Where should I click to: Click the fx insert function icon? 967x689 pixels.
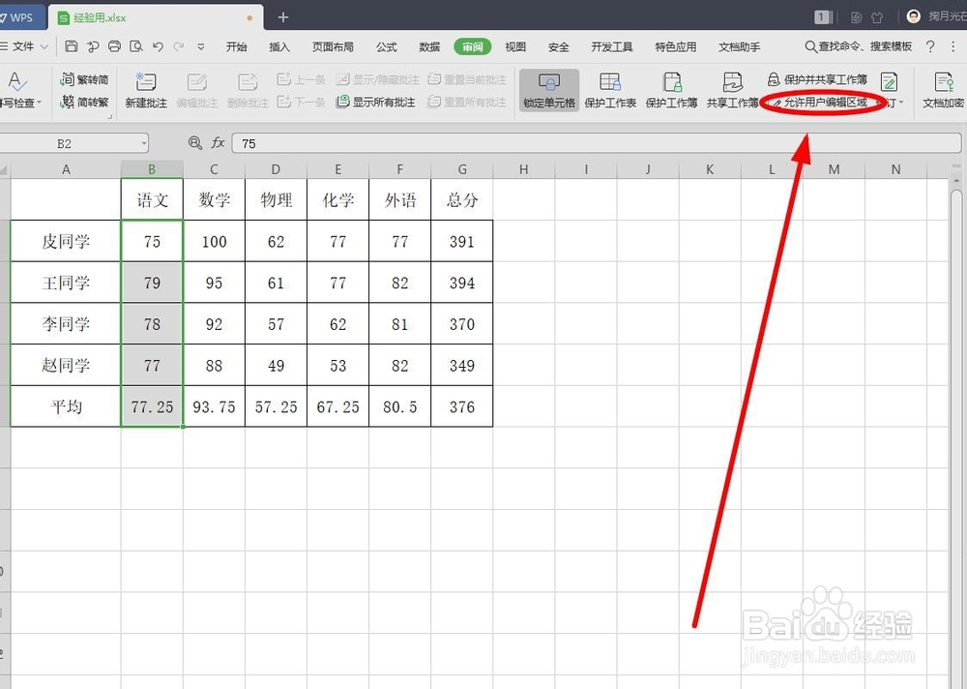(218, 143)
